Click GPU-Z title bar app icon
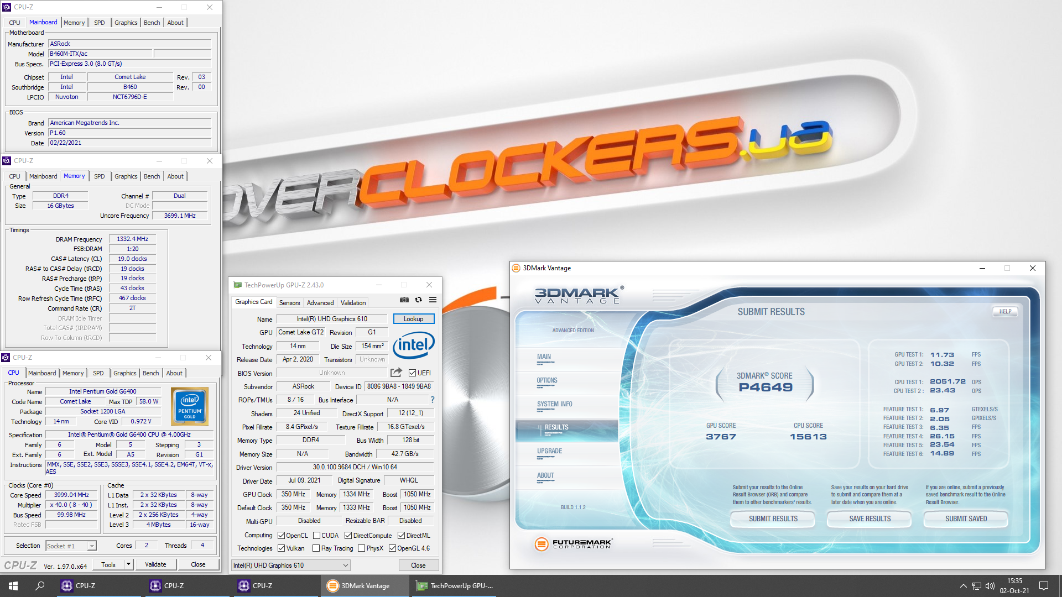The height and width of the screenshot is (597, 1062). point(238,285)
